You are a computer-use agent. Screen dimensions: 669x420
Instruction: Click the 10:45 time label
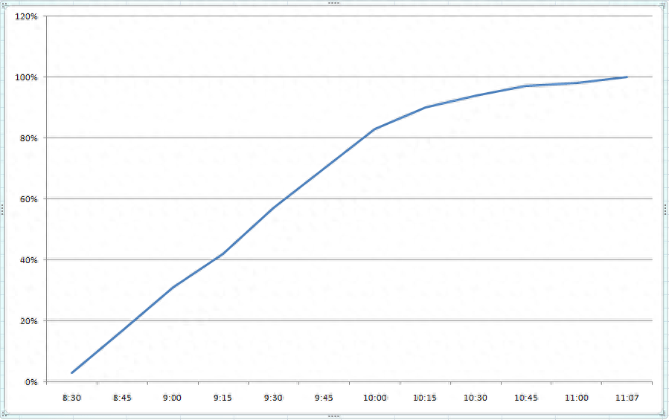(x=526, y=398)
